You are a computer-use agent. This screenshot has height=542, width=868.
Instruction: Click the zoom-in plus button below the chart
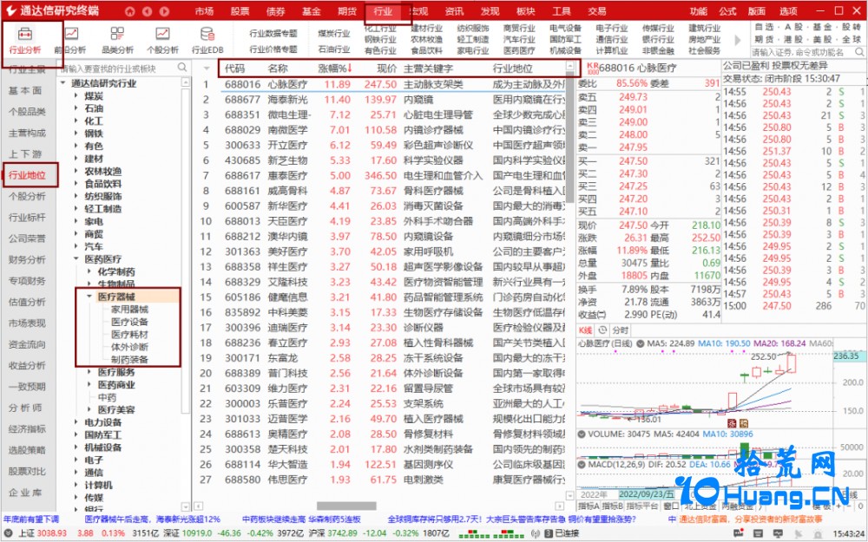click(x=838, y=506)
